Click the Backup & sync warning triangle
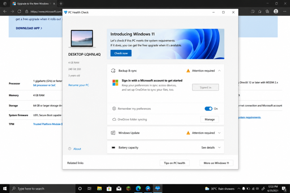 (x=188, y=71)
